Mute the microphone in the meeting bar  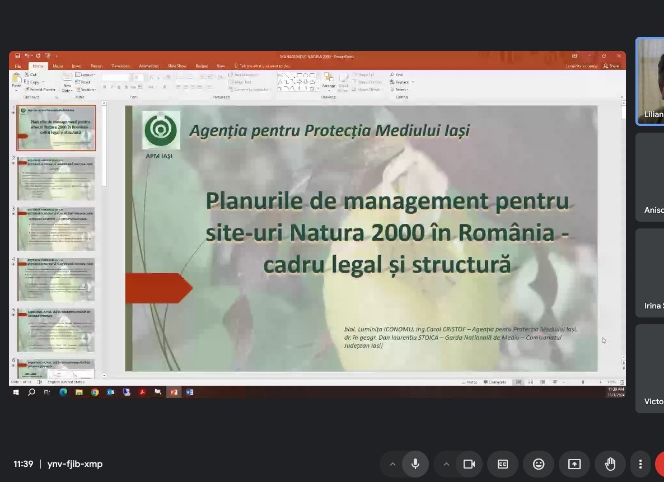(415, 464)
